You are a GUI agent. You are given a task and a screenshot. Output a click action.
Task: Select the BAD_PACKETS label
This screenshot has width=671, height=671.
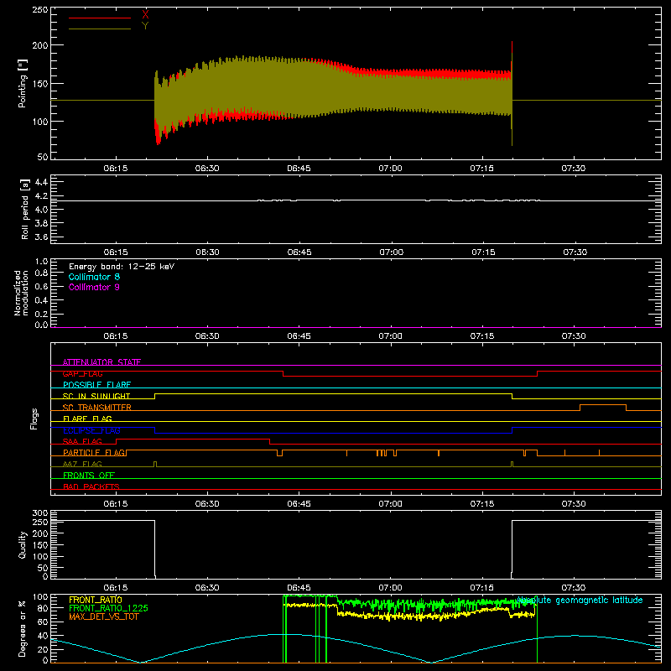pos(91,487)
